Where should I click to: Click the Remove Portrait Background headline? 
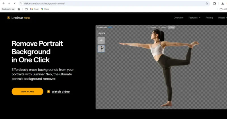click(37, 52)
